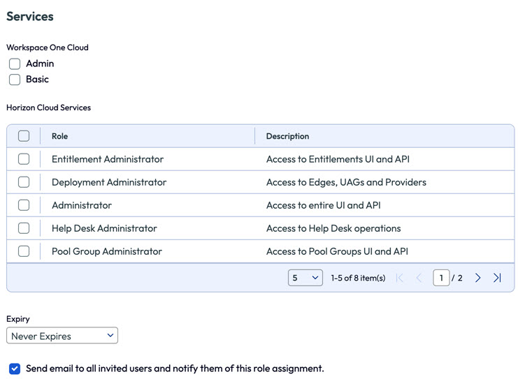The image size is (518, 379).
Task: Click the Entitlement Administrator role name
Action: pyautogui.click(x=108, y=159)
